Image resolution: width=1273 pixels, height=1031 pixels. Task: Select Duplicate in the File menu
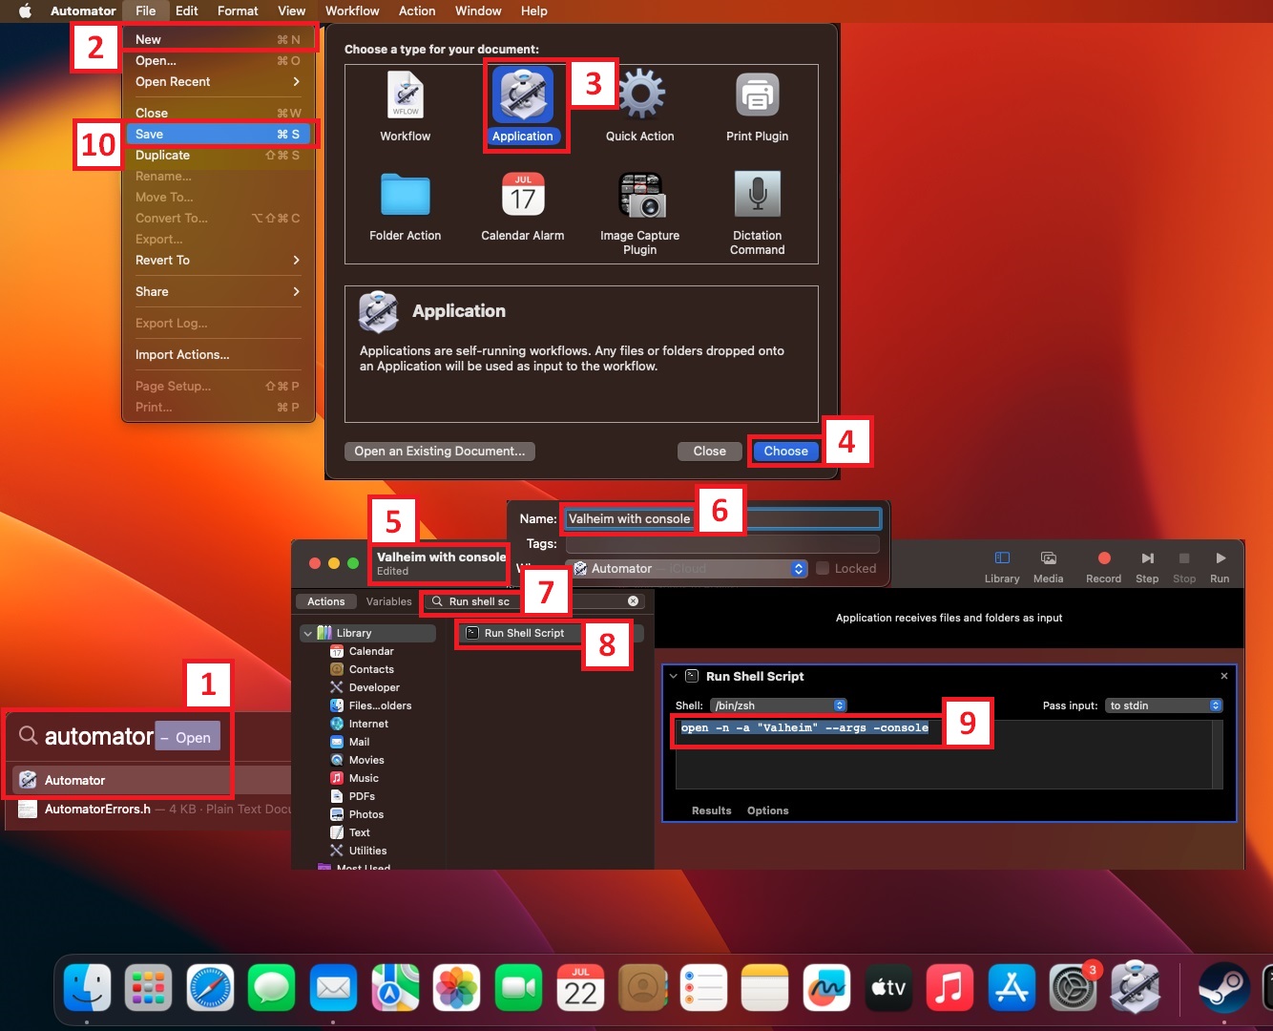tap(218, 156)
